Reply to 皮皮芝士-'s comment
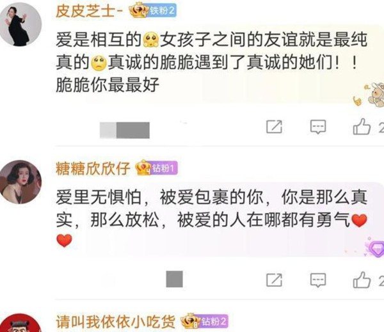The image size is (384, 332). pyautogui.click(x=318, y=127)
